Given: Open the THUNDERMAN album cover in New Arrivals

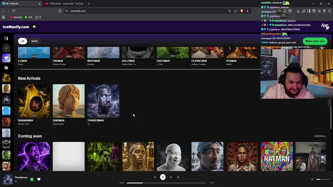Looking at the screenshot, I should [x=103, y=101].
